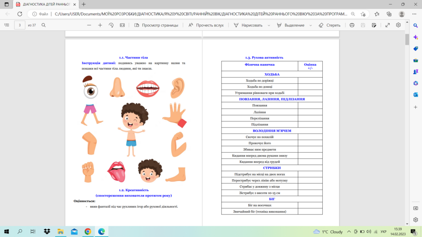Open the volume control

tap(369, 232)
